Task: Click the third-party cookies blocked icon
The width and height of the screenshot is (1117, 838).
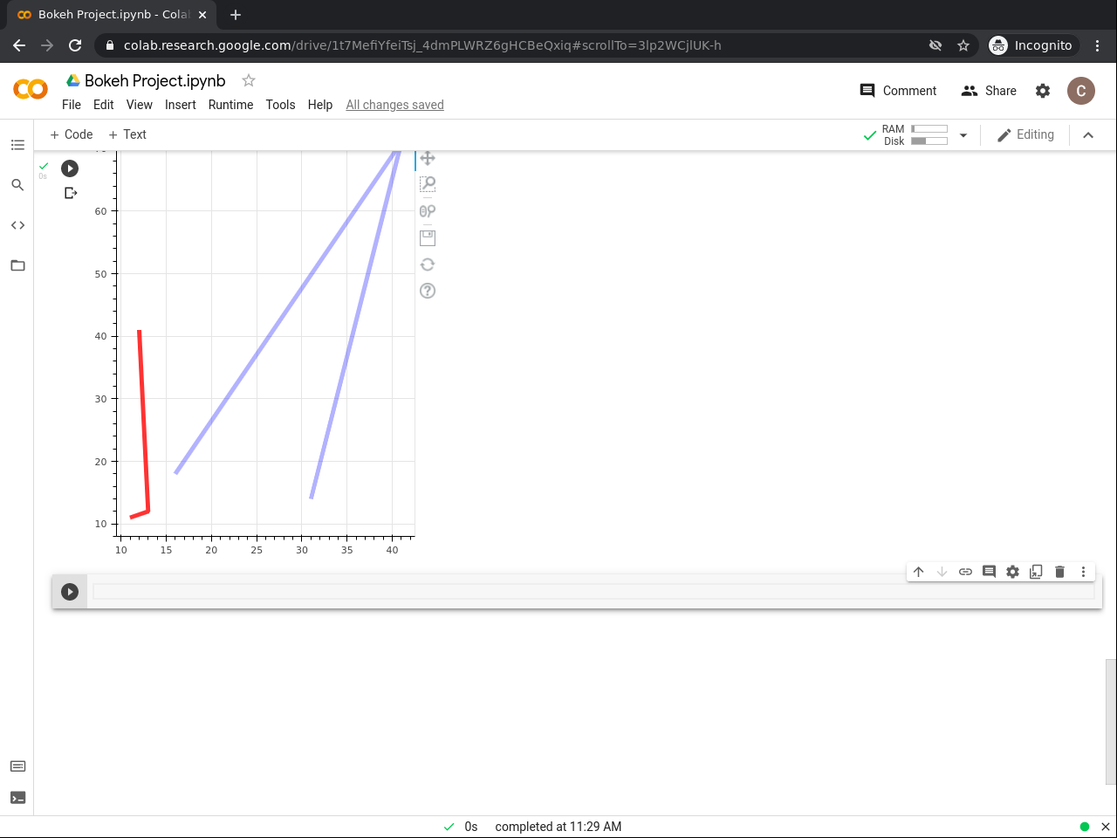Action: click(x=935, y=45)
